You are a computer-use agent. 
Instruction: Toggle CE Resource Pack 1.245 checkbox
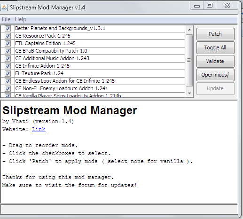(x=8, y=36)
